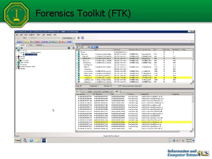Expand the Sockets tree node
212x159 pixels.
click(16, 59)
